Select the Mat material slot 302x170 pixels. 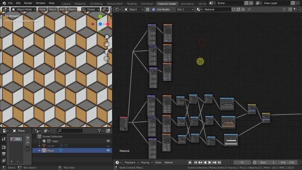point(17,139)
